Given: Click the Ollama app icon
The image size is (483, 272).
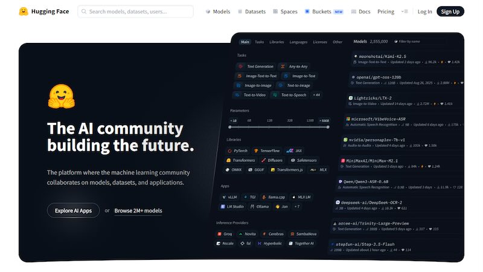Looking at the screenshot, I should [252, 207].
